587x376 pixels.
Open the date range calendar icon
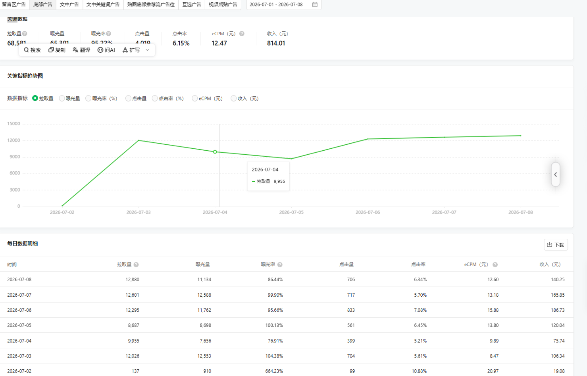click(x=315, y=4)
